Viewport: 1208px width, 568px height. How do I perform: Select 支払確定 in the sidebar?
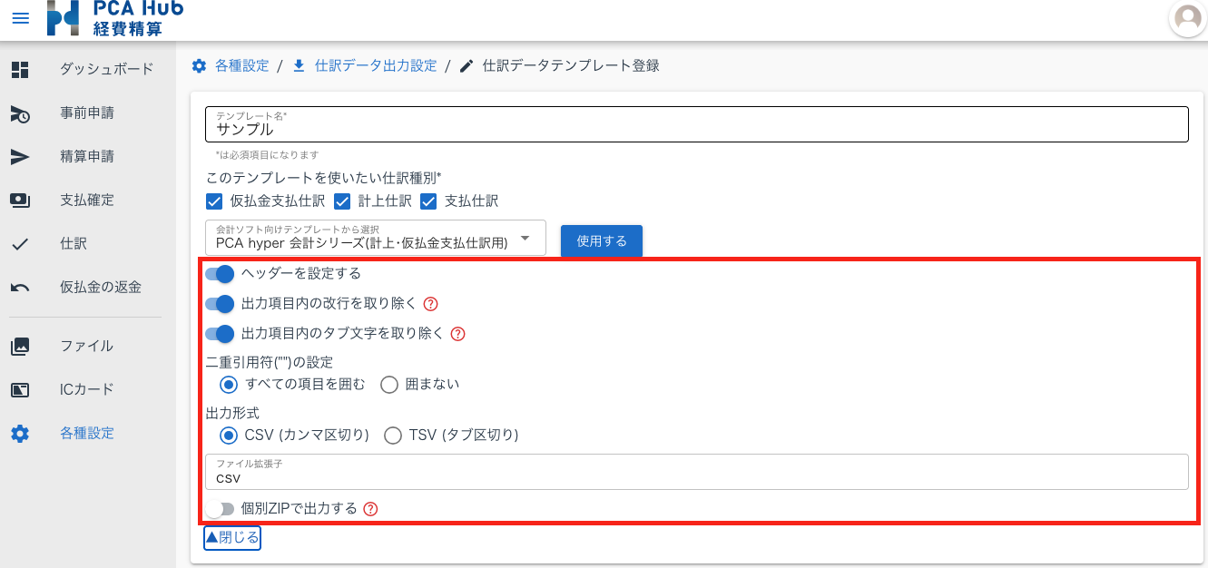click(x=87, y=201)
